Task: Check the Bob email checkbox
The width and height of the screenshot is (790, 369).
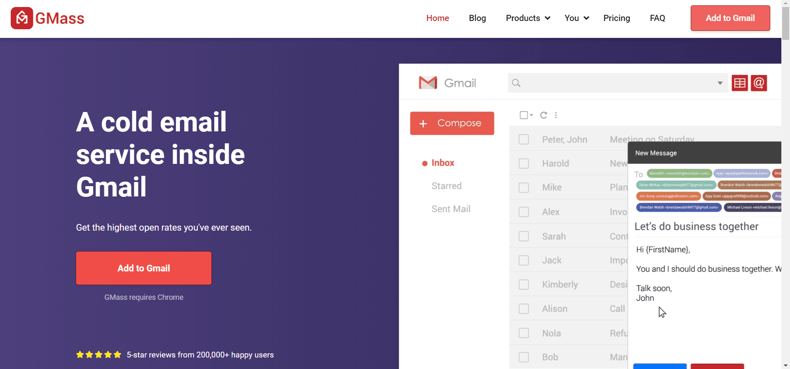Action: [524, 357]
